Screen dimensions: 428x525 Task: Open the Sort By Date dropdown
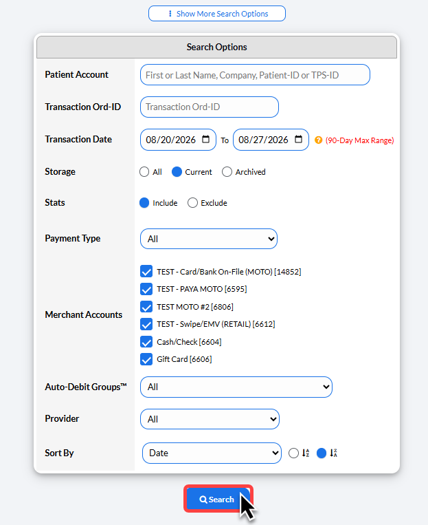212,453
